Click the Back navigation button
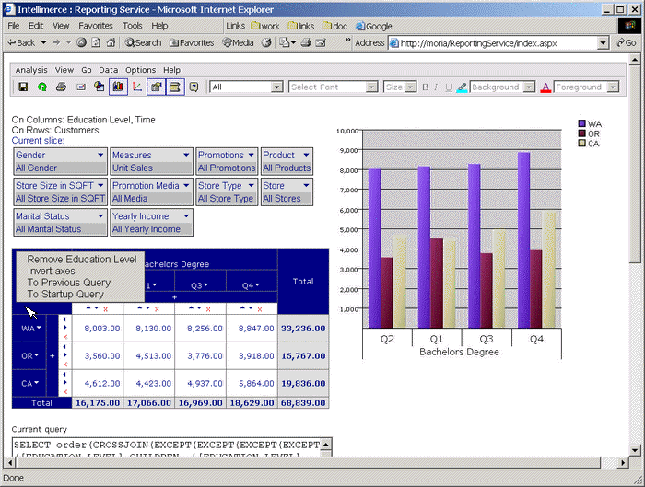Image resolution: width=645 pixels, height=487 pixels. click(22, 42)
